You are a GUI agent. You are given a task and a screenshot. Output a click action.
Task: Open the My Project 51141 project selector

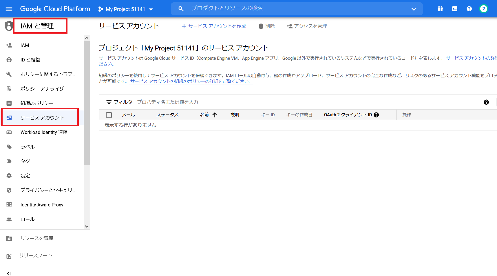[x=125, y=9]
